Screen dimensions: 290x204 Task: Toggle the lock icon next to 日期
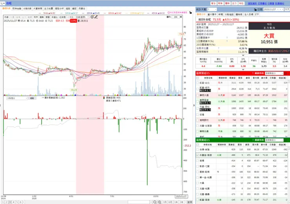pyautogui.click(x=255, y=9)
